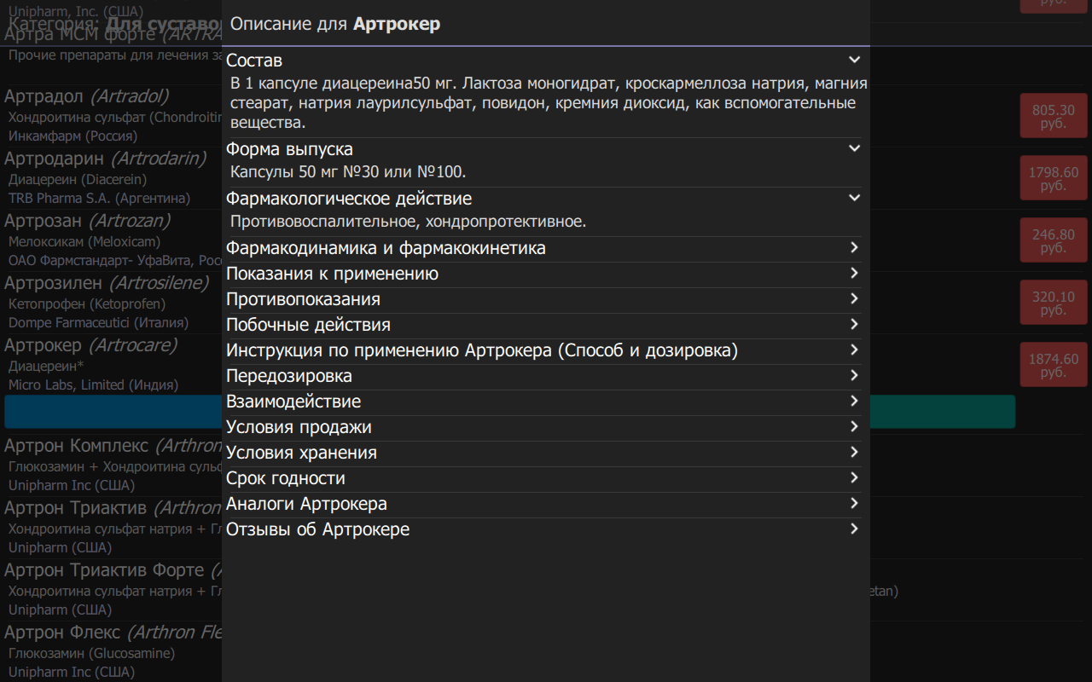Click the Условия хранения chevron arrow

point(853,453)
